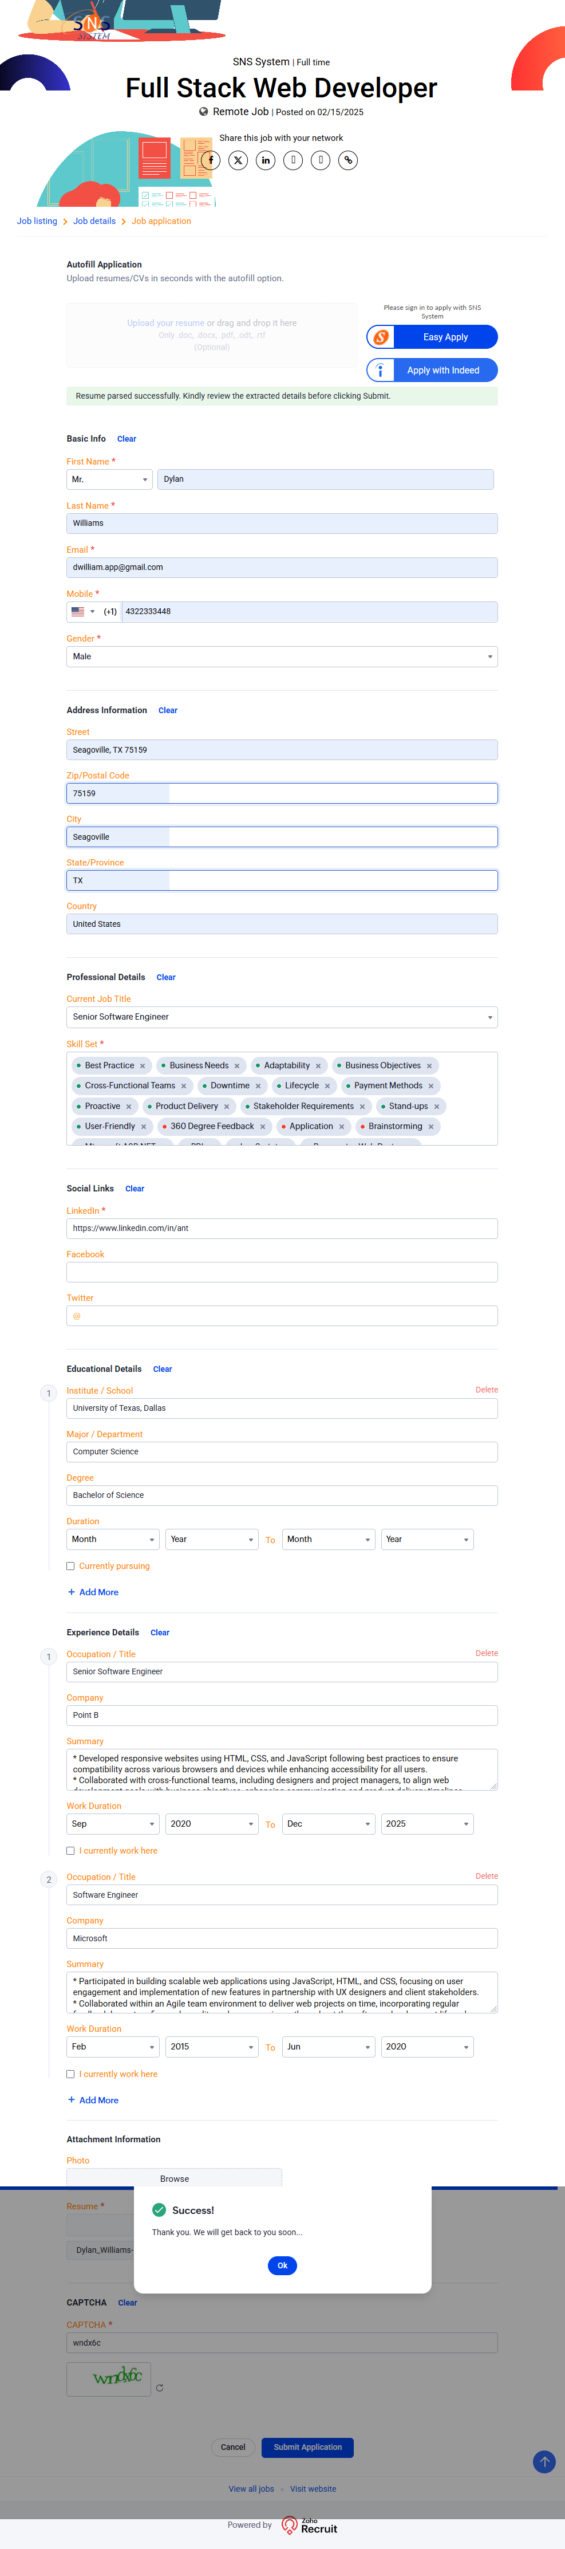The image size is (565, 2549).
Task: Share job on LinkedIn
Action: (265, 160)
